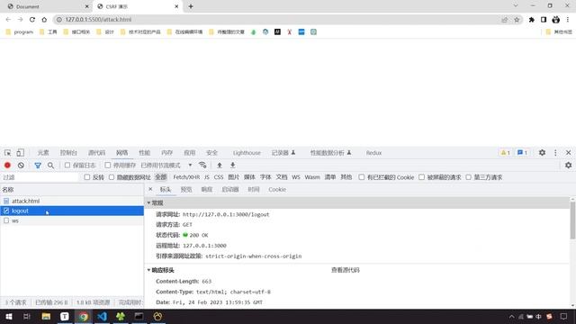Select the attack.html request row
The image size is (576, 324).
(72, 201)
